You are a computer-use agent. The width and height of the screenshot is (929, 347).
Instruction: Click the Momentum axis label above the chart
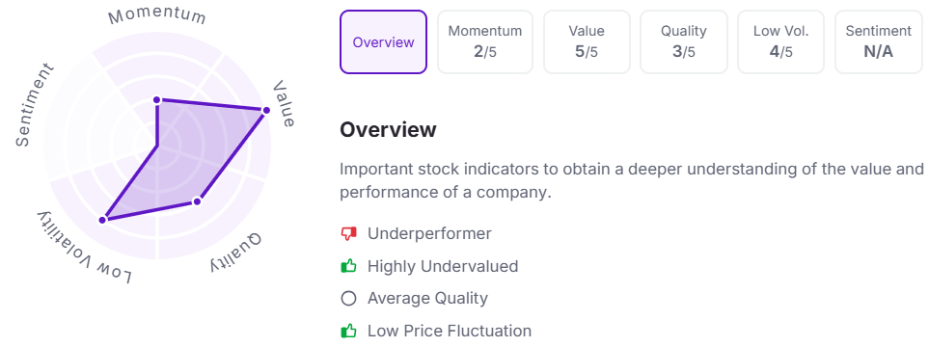[x=157, y=16]
